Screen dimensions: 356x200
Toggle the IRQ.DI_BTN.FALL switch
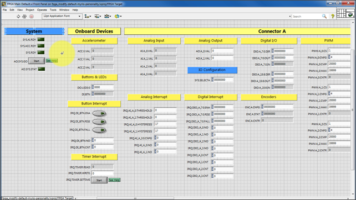click(99, 130)
